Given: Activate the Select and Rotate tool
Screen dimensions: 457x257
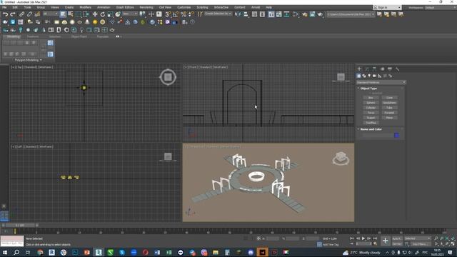Looking at the screenshot, I should click(x=103, y=14).
